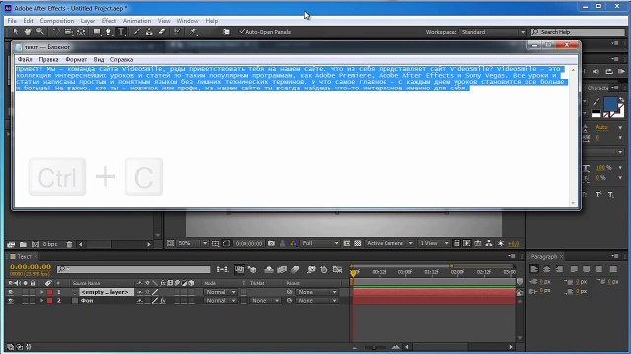Select the Pan Behind anchor tool

pyautogui.click(x=81, y=31)
